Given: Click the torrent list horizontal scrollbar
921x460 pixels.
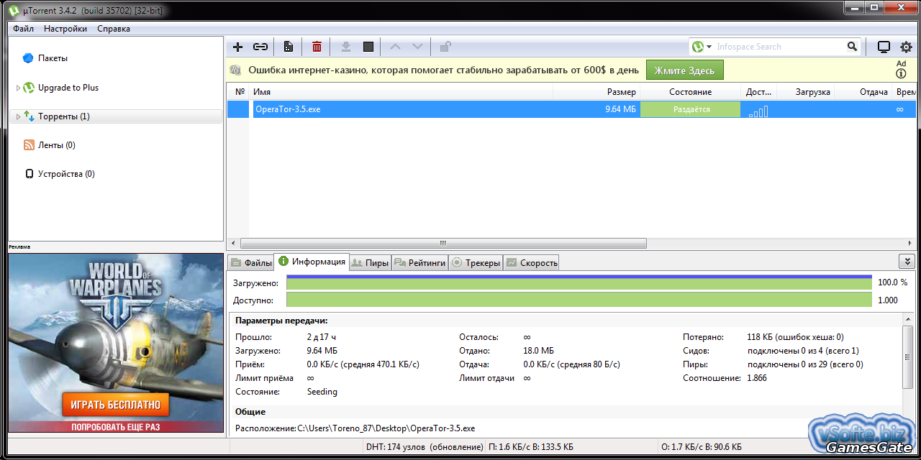Looking at the screenshot, I should [443, 243].
